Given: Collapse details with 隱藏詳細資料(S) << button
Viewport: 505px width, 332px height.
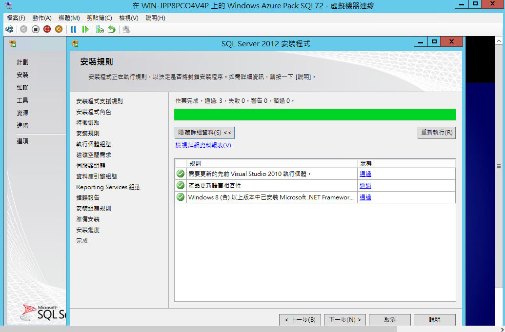Looking at the screenshot, I should click(204, 133).
